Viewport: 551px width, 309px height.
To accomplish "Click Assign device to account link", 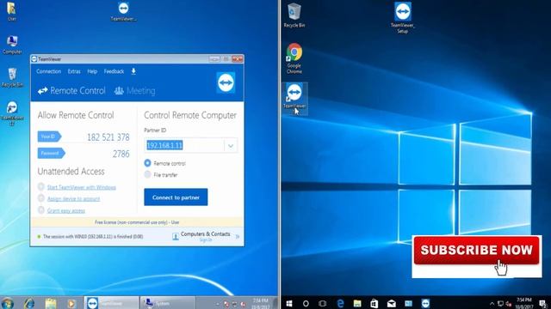I will [73, 199].
